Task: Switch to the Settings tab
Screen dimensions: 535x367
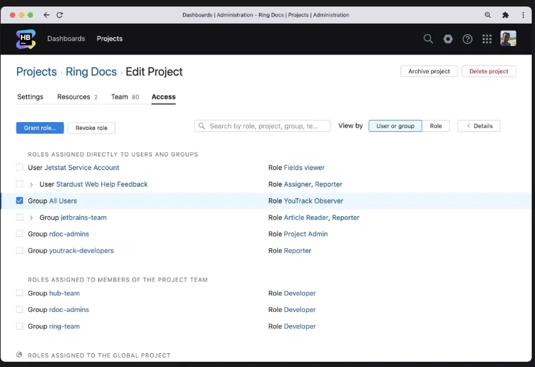Action: (30, 97)
